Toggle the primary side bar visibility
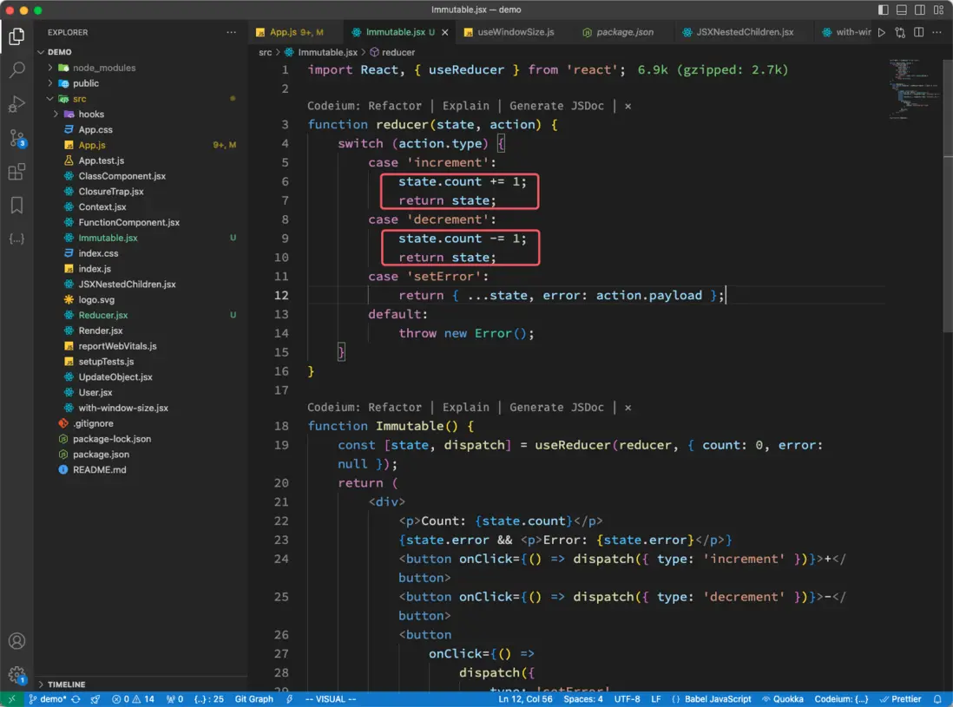The image size is (953, 707). [884, 10]
